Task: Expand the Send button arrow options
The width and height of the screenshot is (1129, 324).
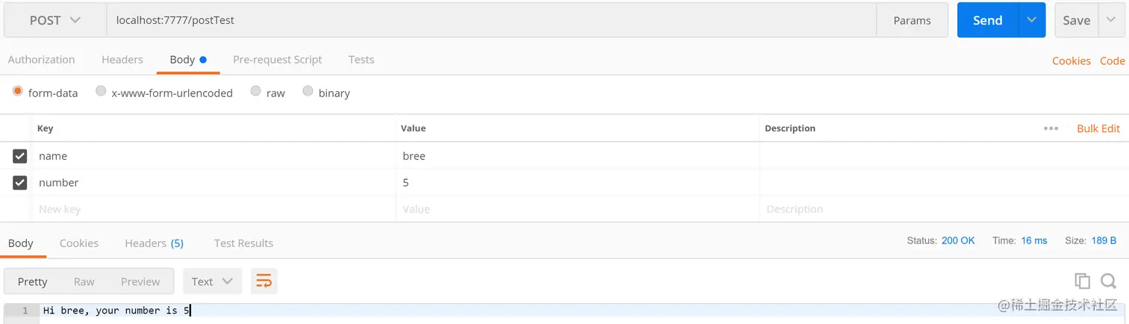Action: pyautogui.click(x=1032, y=20)
